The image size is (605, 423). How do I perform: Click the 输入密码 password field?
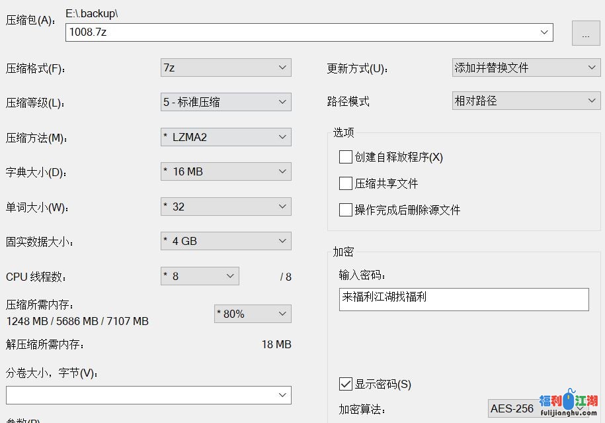(x=463, y=299)
